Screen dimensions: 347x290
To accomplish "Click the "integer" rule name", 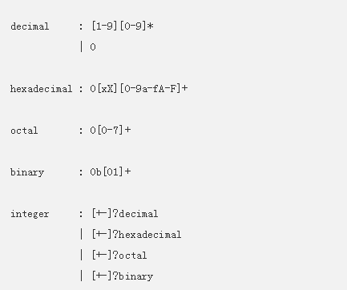I will point(30,214).
